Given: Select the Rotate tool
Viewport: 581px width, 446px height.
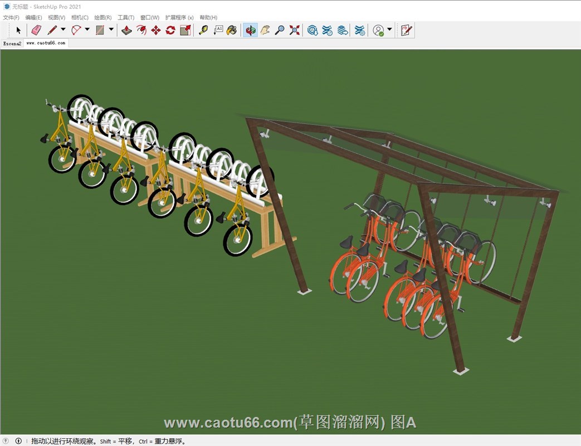Looking at the screenshot, I should point(170,30).
